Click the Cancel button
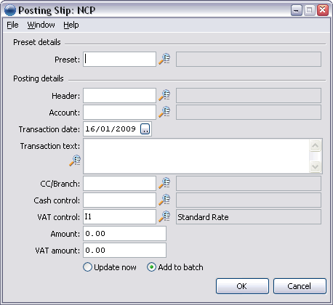333x305 pixels. (x=300, y=286)
